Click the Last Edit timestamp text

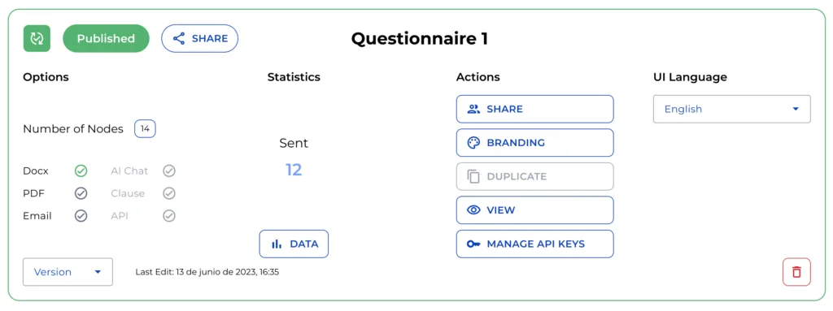(207, 272)
